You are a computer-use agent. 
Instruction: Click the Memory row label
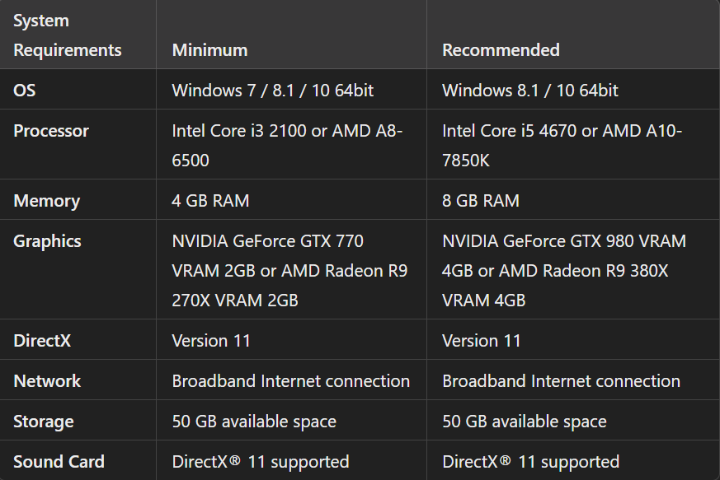[46, 201]
